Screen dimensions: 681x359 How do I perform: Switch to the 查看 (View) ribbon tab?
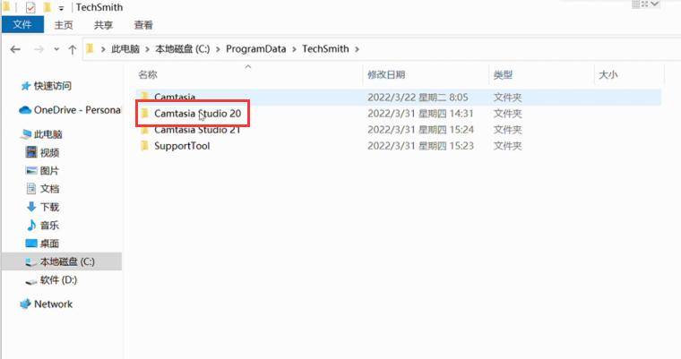click(x=143, y=25)
